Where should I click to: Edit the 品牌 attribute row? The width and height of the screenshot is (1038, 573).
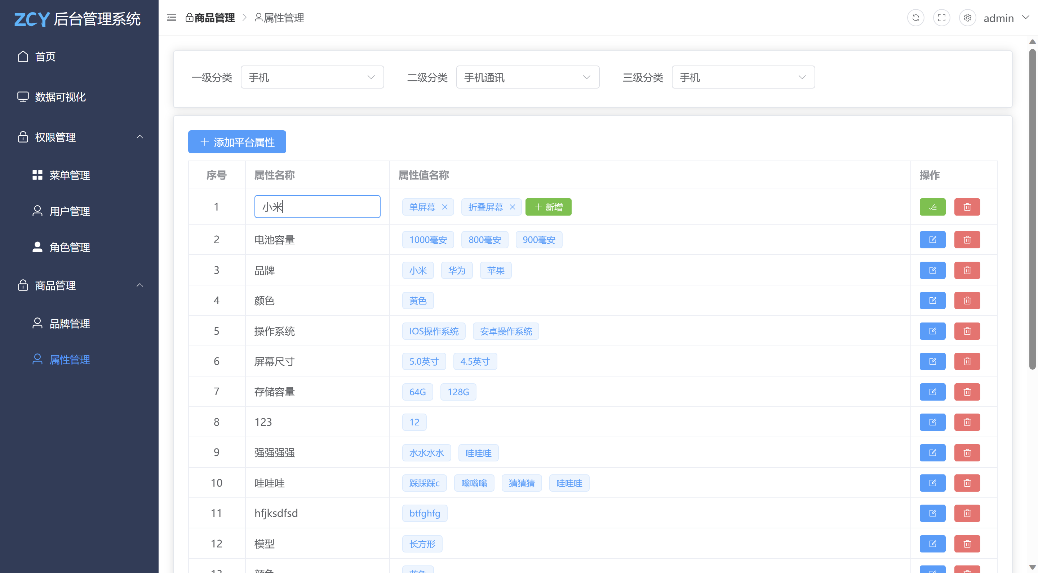(932, 270)
